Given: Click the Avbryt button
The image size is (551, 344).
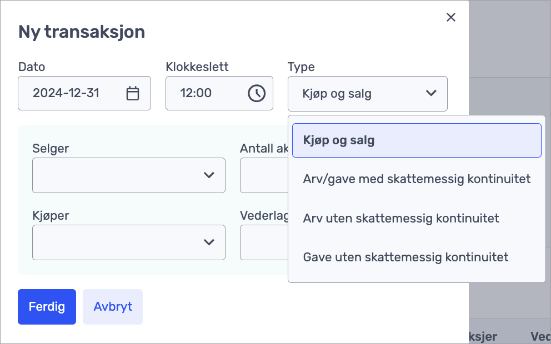Looking at the screenshot, I should click(113, 307).
